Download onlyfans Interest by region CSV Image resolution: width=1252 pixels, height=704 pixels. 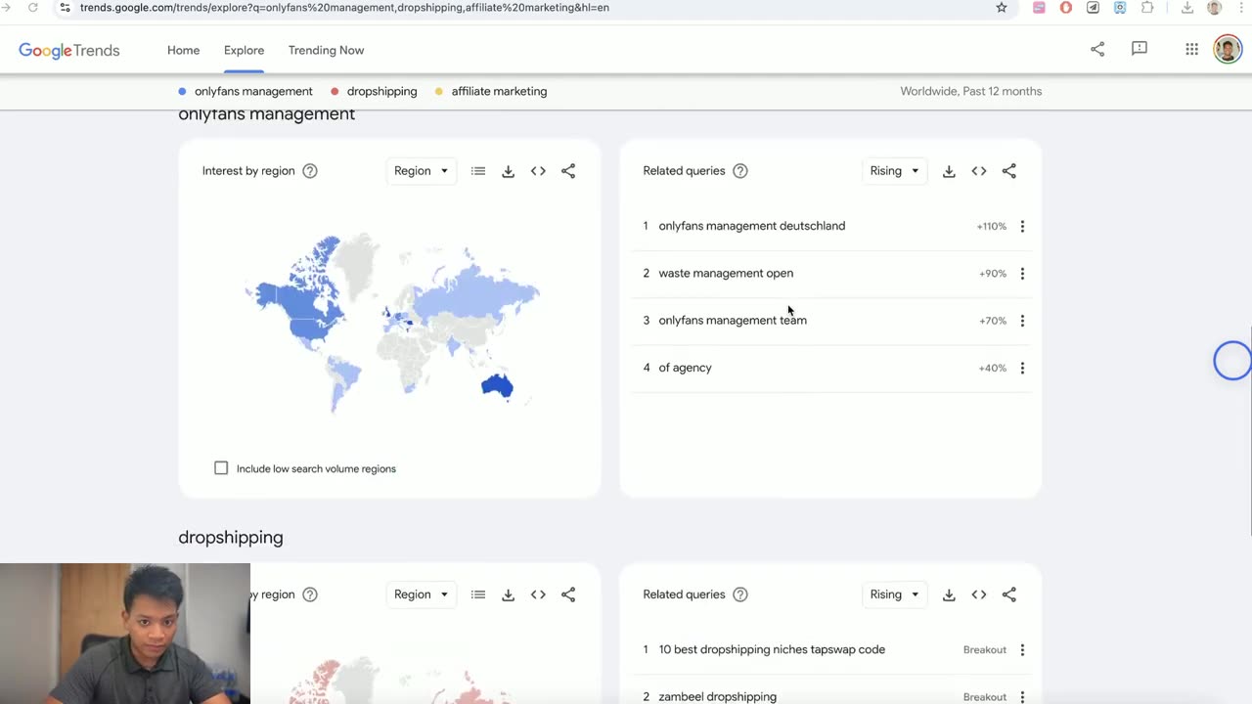pos(508,171)
